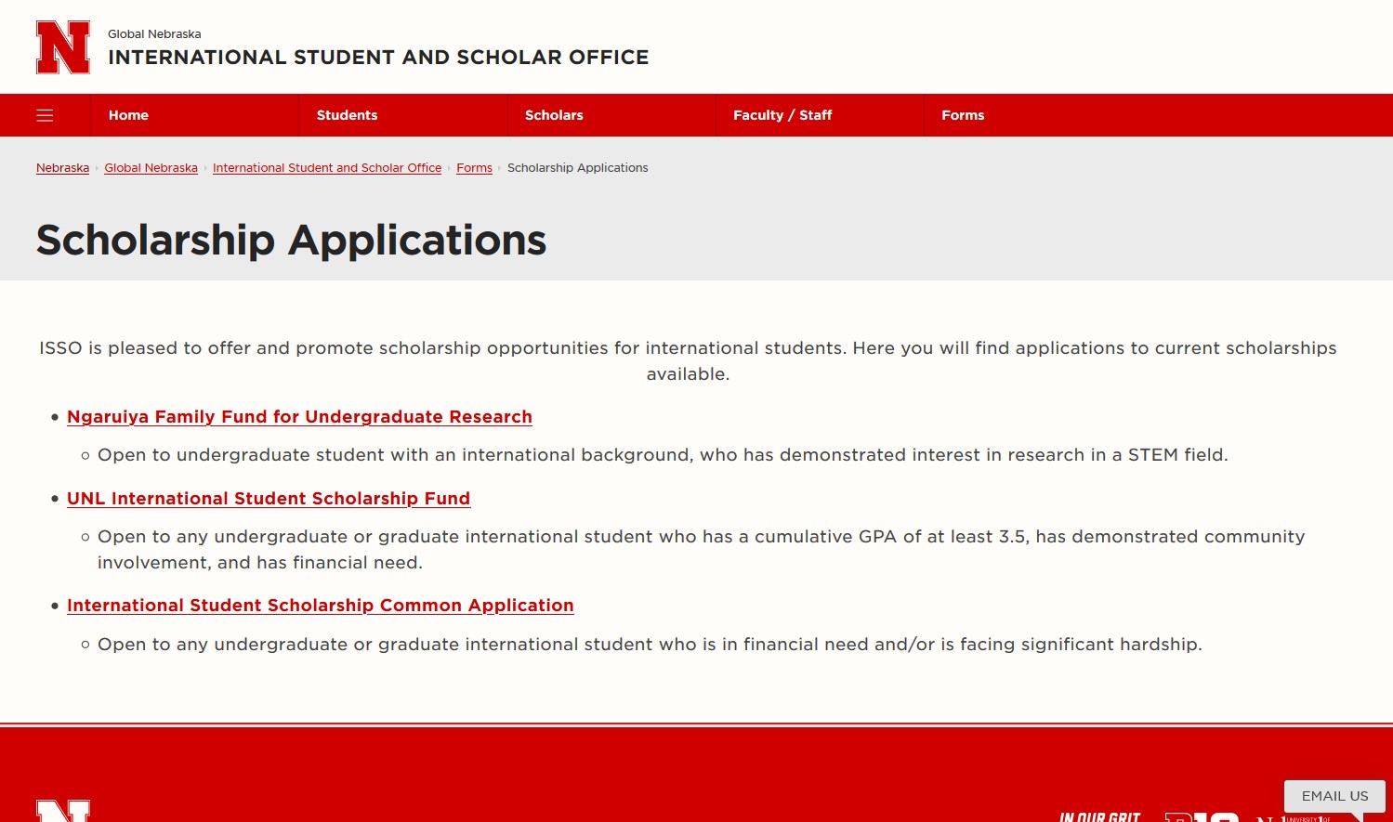Follow the Nebraska breadcrumb link

point(62,168)
